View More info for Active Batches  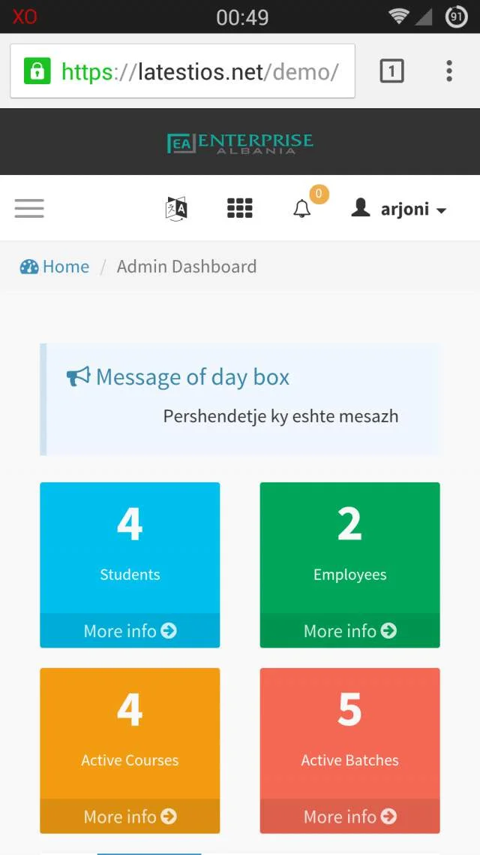[349, 817]
